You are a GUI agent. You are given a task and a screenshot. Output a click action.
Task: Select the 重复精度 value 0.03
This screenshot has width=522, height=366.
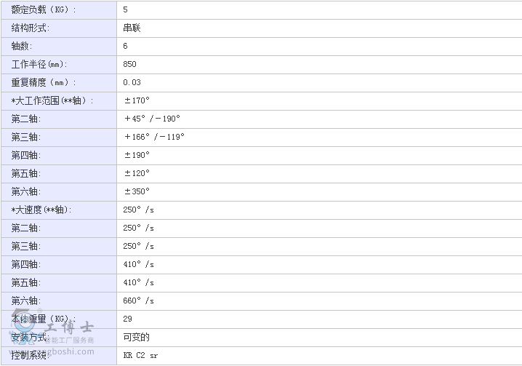(x=132, y=82)
